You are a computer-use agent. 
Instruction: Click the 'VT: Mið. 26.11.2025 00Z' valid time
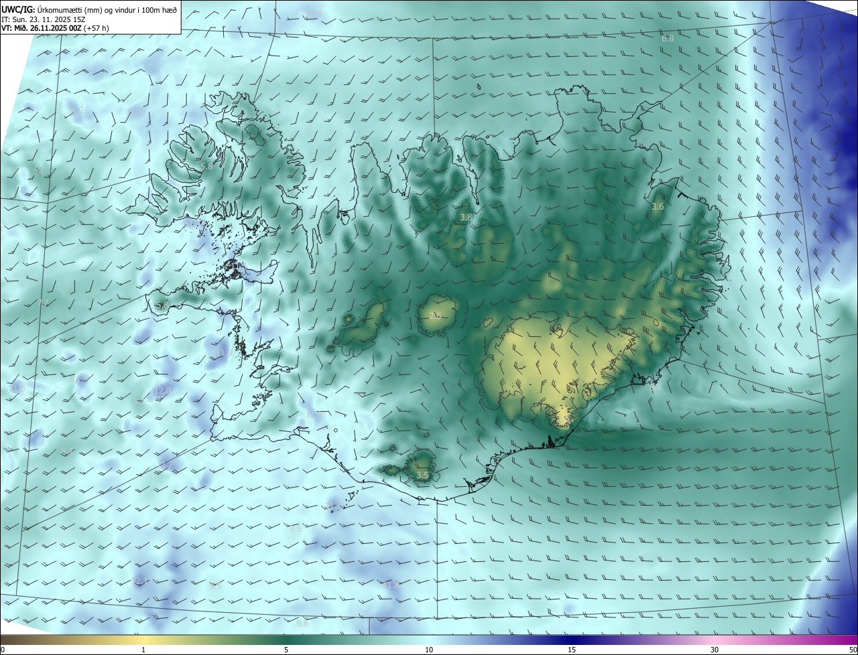tap(41, 28)
